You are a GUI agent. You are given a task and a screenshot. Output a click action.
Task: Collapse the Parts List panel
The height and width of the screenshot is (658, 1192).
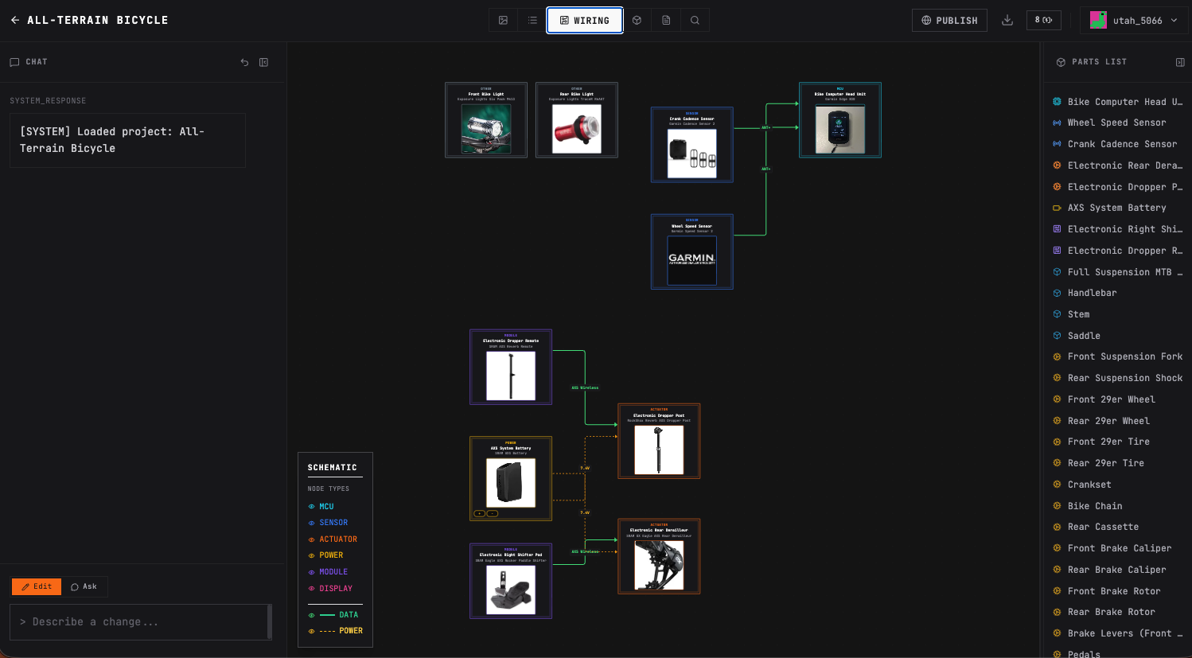click(x=1180, y=62)
